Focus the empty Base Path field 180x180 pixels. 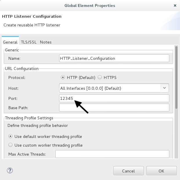click(x=114, y=108)
